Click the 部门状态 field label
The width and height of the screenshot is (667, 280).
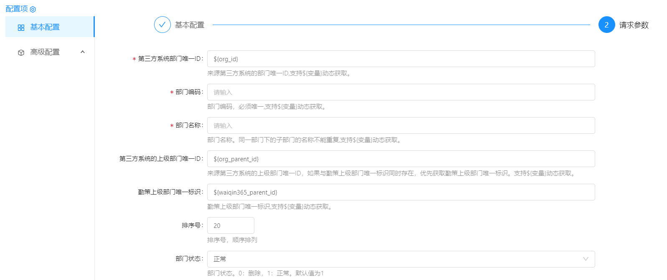[189, 259]
